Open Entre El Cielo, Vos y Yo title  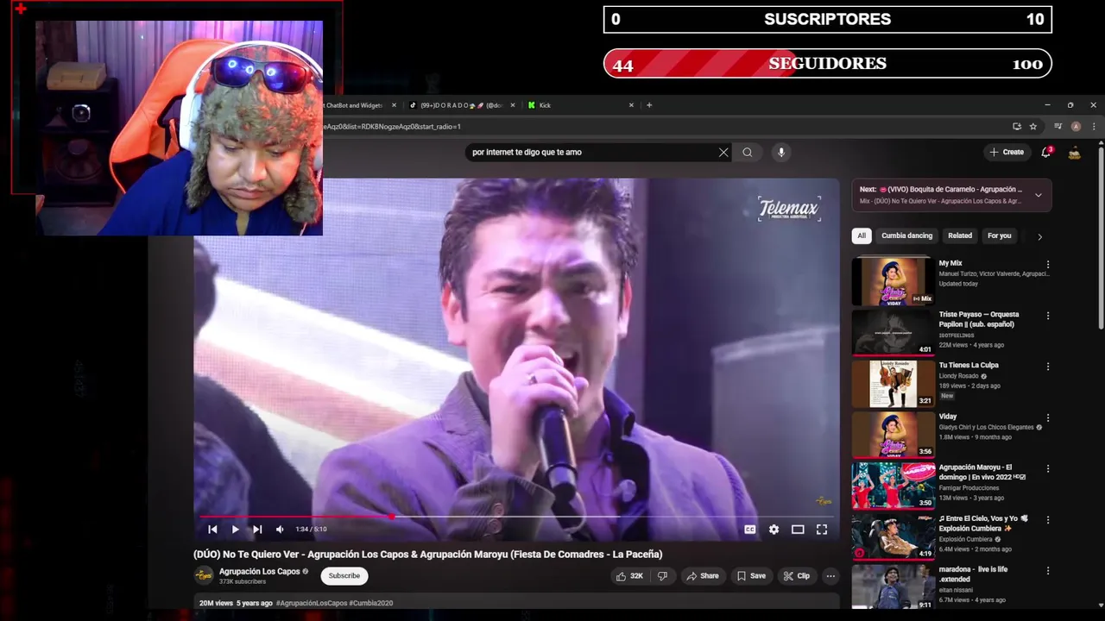coord(983,523)
